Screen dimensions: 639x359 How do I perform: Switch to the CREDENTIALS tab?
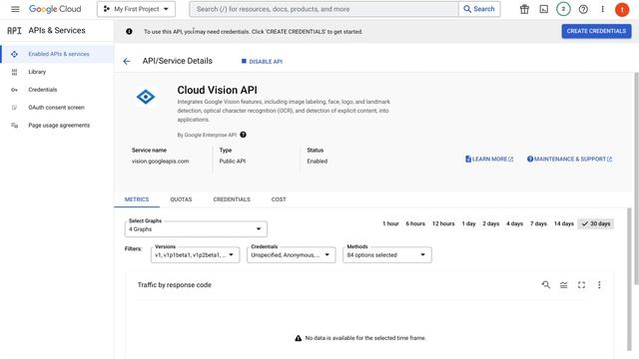coord(232,199)
